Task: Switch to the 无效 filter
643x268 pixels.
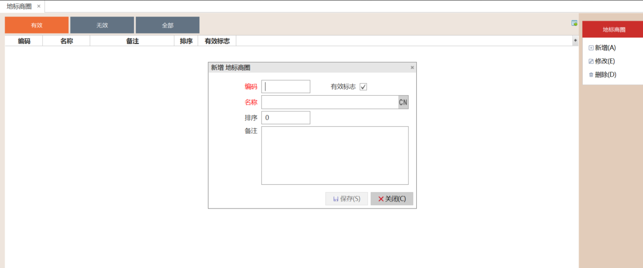Action: 102,25
